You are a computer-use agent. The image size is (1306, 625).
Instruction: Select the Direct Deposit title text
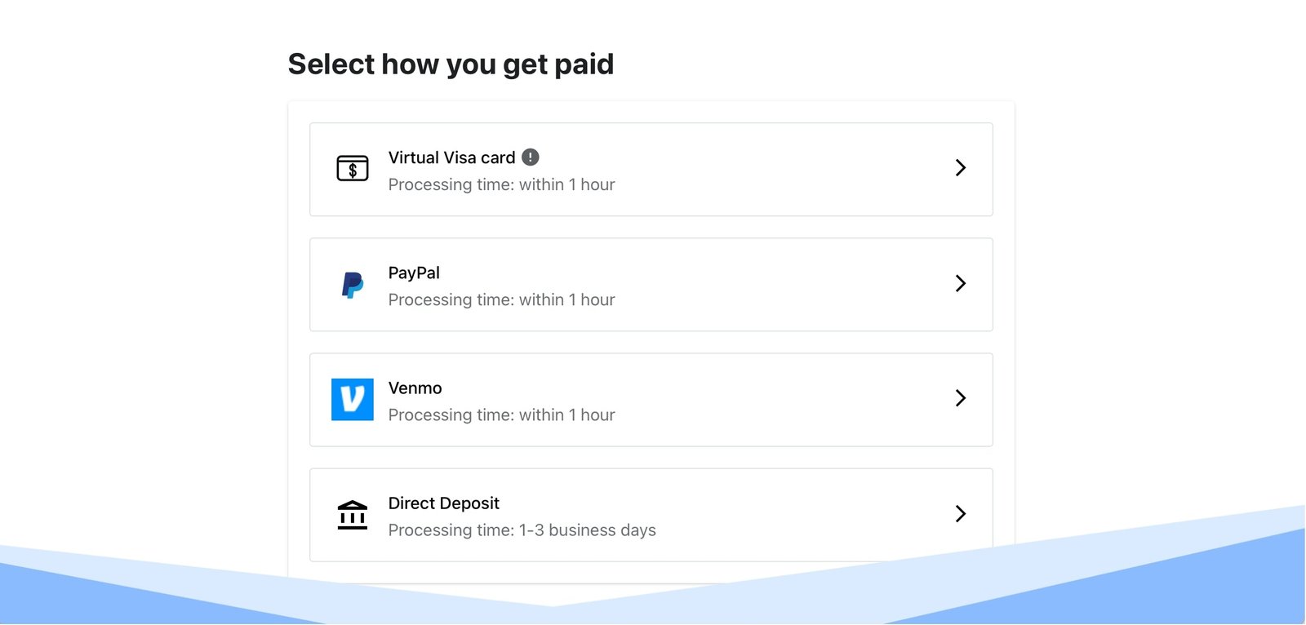pos(444,503)
